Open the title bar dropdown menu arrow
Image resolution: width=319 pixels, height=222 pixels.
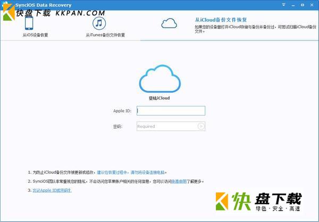[283, 5]
